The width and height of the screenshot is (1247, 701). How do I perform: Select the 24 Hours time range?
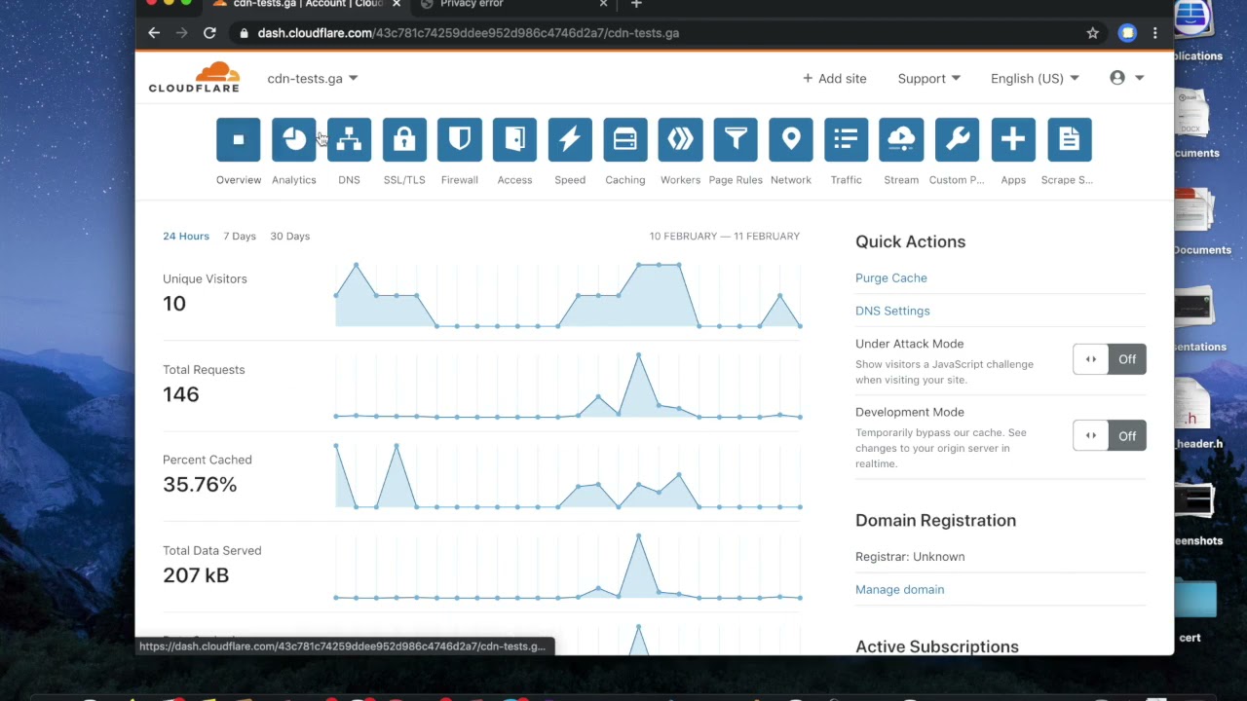(186, 236)
